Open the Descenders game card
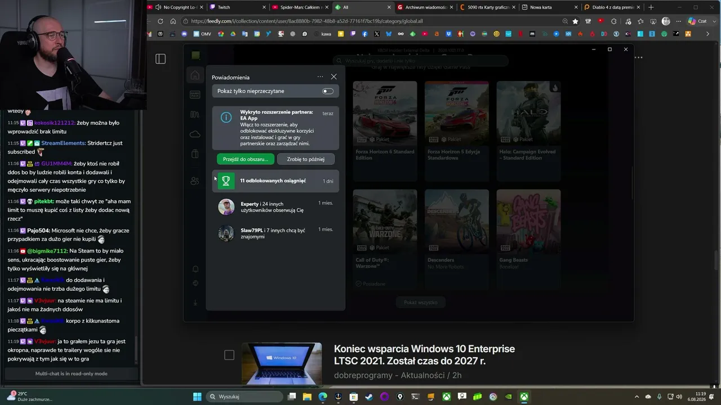Image resolution: width=721 pixels, height=405 pixels. [x=457, y=239]
